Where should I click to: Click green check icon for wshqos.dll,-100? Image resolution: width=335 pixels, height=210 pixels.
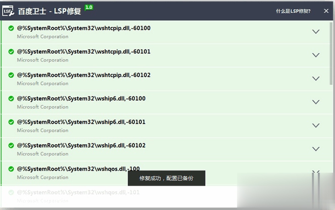point(11,169)
